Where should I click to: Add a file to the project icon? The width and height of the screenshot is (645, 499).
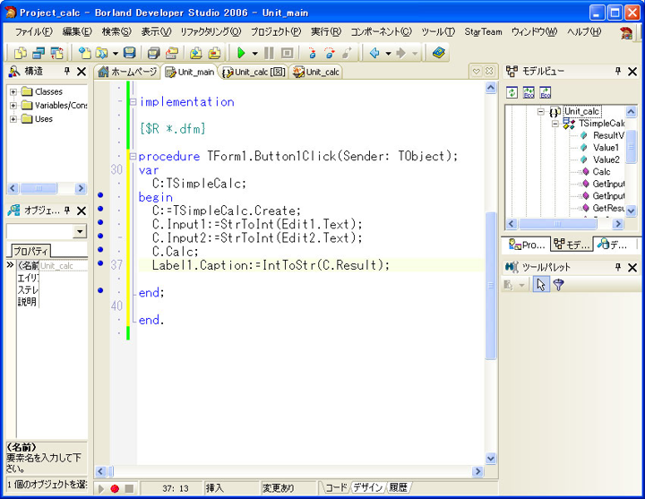(x=196, y=53)
